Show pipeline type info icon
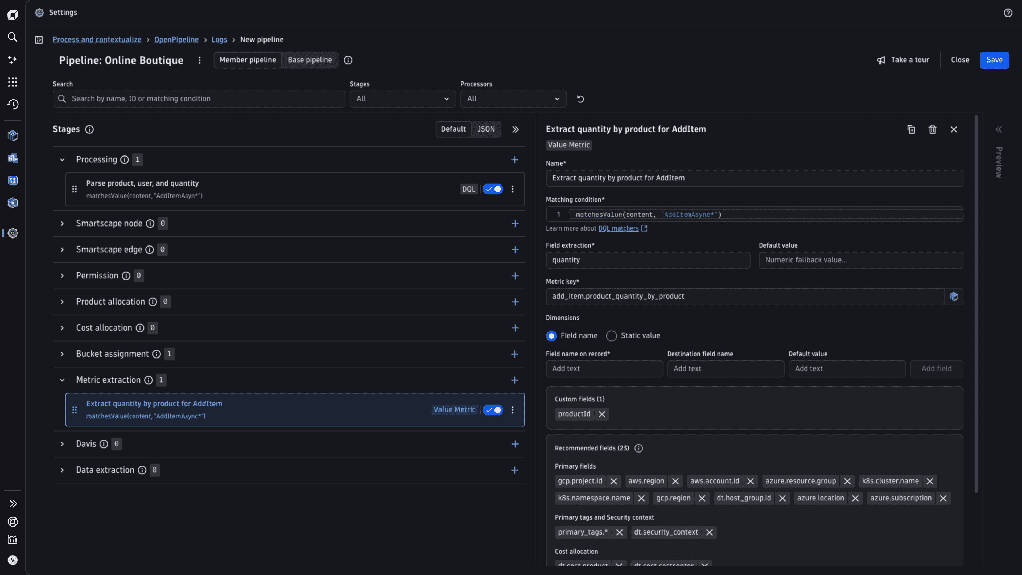The height and width of the screenshot is (575, 1022). [348, 60]
